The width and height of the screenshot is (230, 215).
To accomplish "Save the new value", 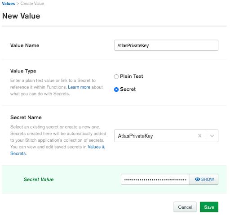I will click(x=209, y=207).
